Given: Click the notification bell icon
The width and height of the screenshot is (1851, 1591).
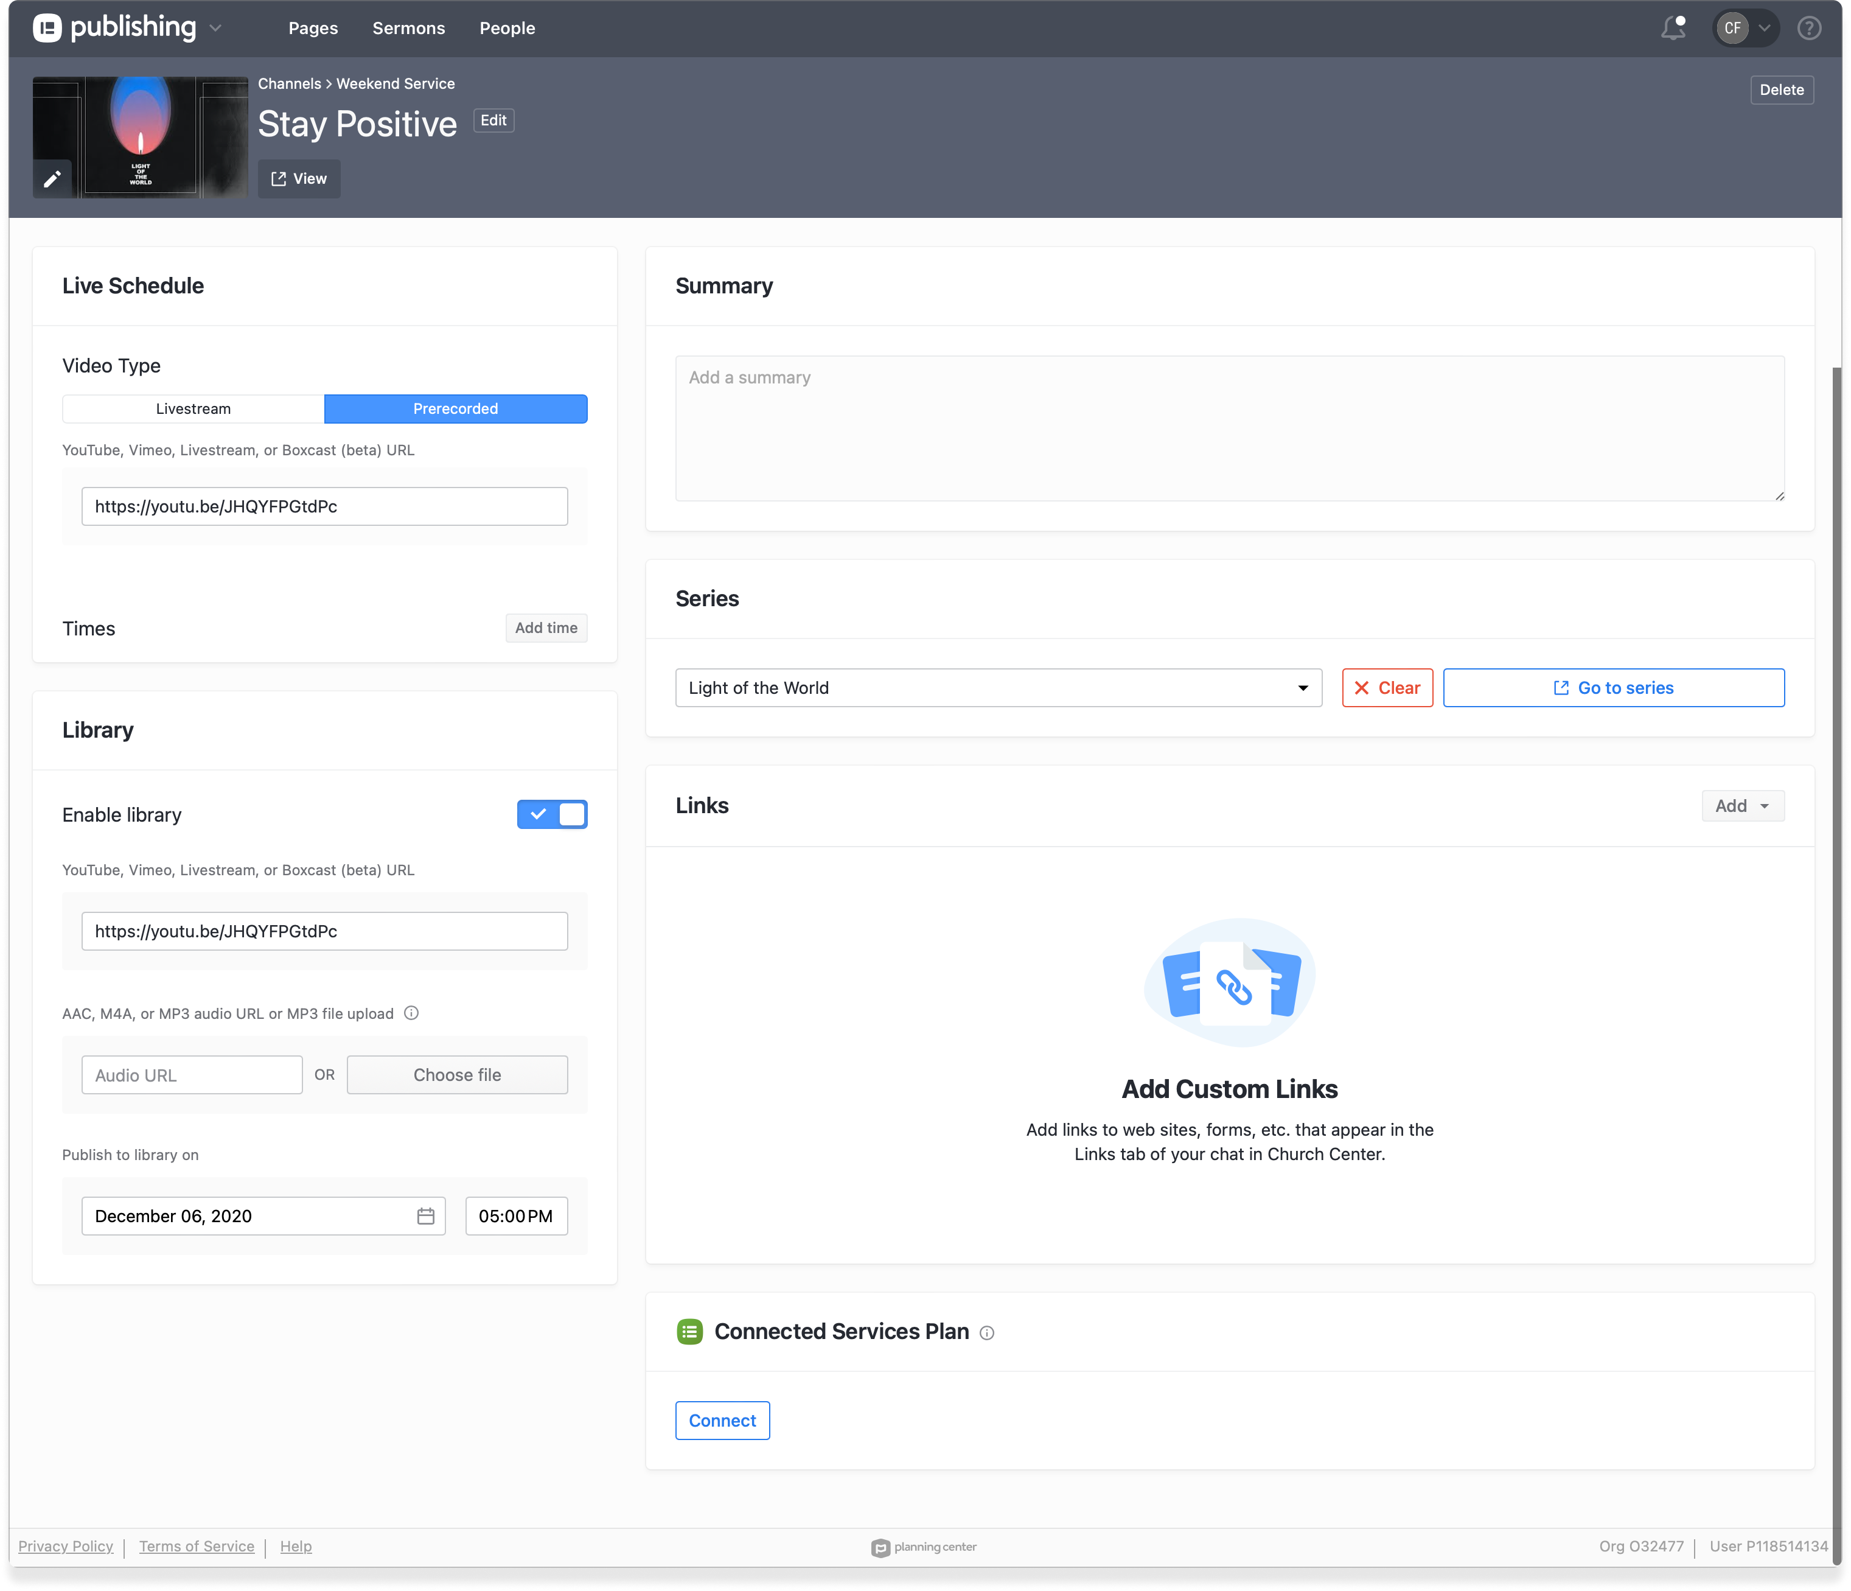Looking at the screenshot, I should [x=1672, y=29].
